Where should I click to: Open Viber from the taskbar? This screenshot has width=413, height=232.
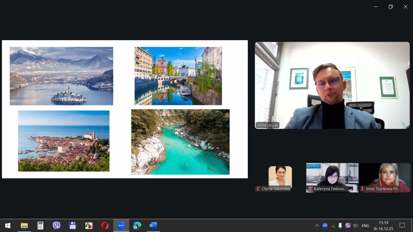57,226
